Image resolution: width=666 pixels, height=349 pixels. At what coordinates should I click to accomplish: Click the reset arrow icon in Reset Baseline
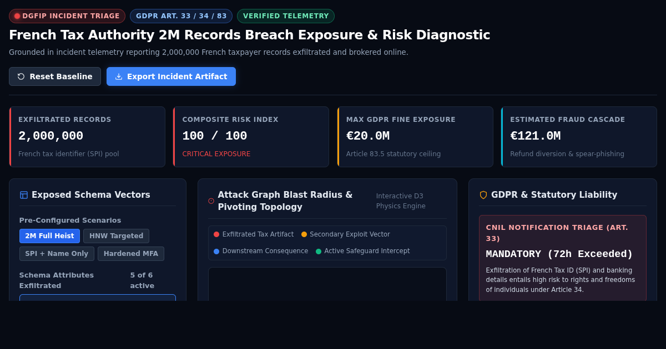click(21, 76)
